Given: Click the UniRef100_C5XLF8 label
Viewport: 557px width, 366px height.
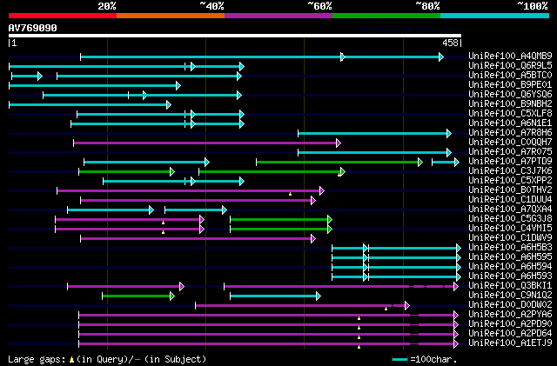Looking at the screenshot, I should (510, 114).
